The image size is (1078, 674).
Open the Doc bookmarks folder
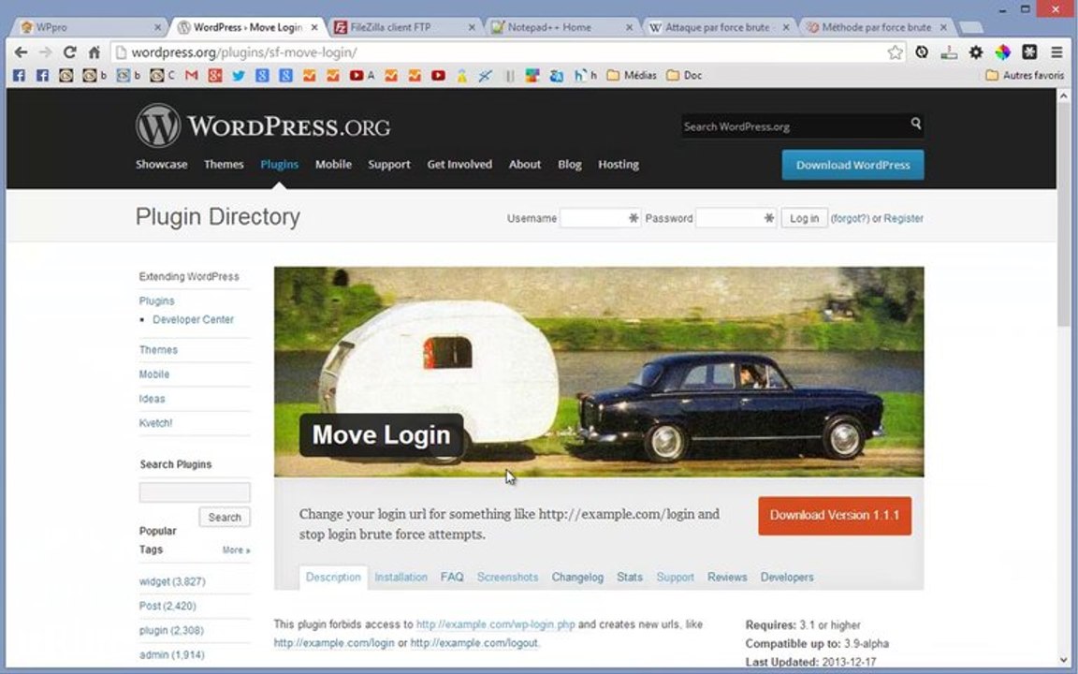tap(684, 76)
